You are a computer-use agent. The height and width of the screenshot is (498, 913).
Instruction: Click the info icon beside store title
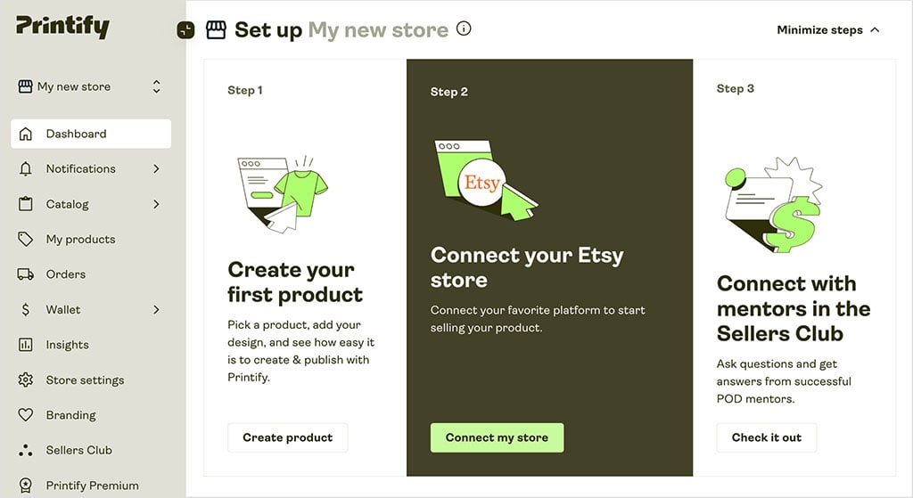point(464,29)
